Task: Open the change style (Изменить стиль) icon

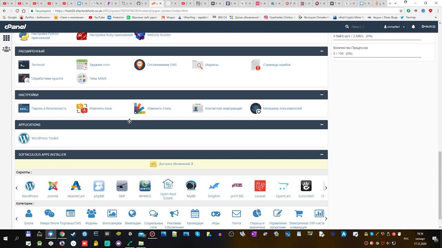Action: pyautogui.click(x=140, y=108)
